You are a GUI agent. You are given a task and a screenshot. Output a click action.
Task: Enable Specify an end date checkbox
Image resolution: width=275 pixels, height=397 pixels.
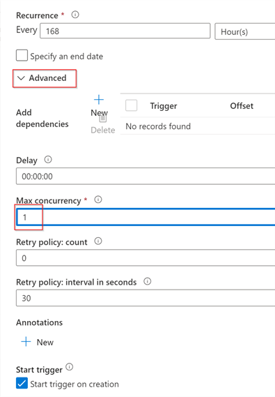click(x=22, y=55)
